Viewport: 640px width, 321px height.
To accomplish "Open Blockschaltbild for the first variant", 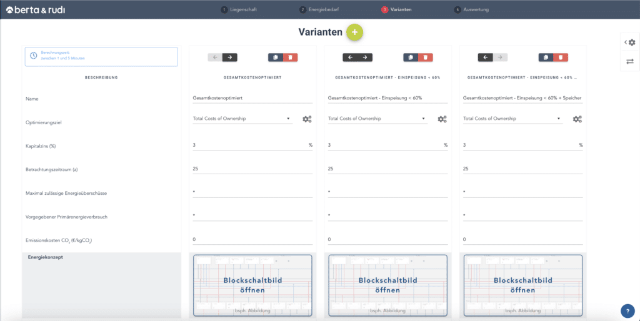I will pos(252,285).
